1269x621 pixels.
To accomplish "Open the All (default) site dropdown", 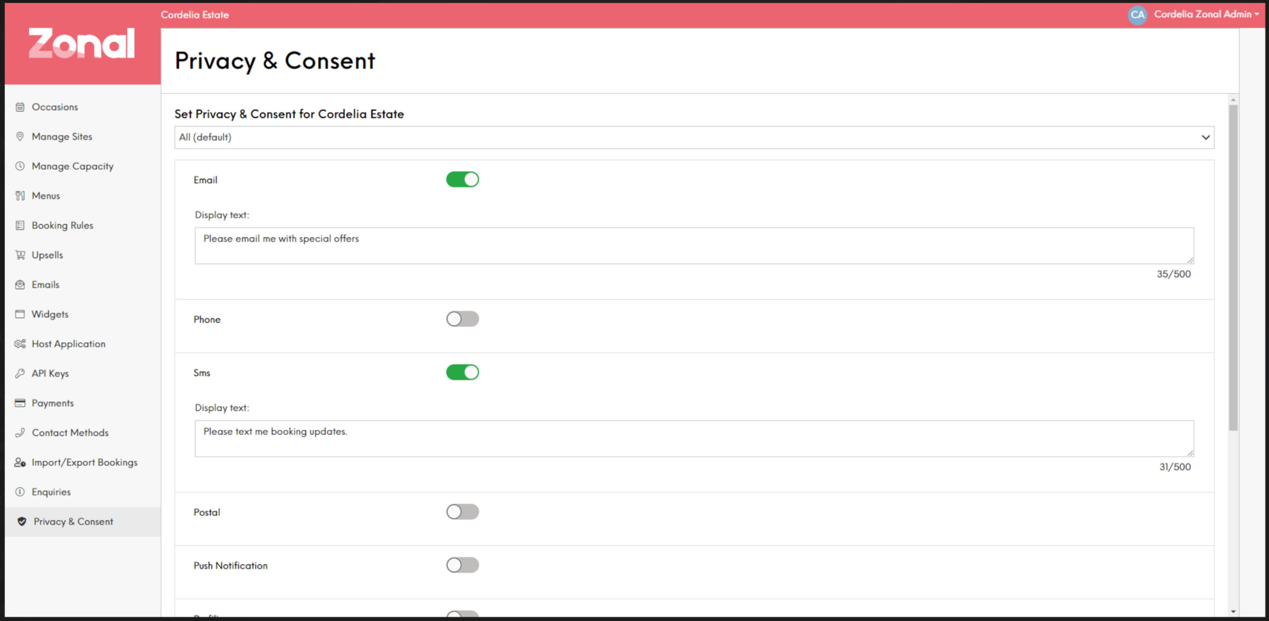I will (694, 137).
